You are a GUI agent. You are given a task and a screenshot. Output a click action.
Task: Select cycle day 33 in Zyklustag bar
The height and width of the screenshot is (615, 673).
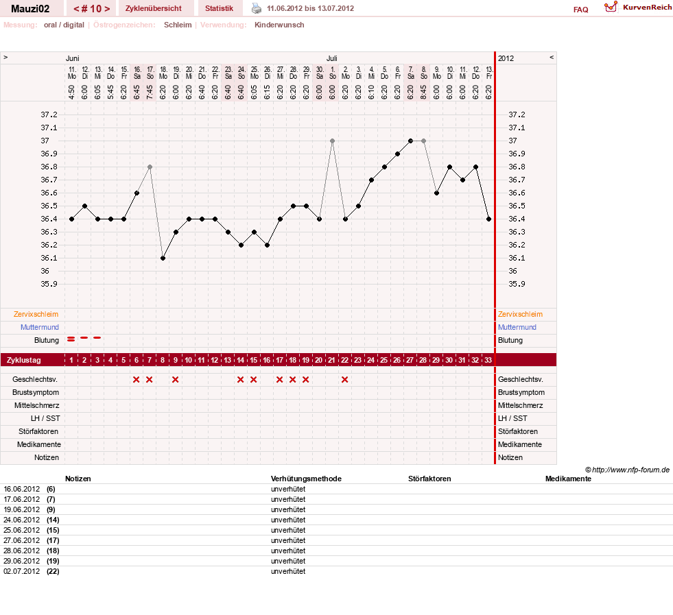(488, 360)
